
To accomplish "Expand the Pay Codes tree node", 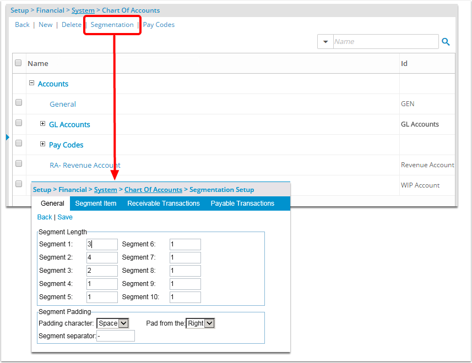I will [x=43, y=144].
